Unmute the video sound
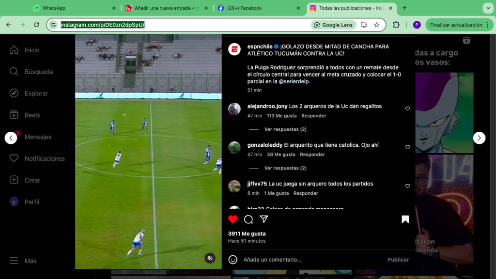The height and width of the screenshot is (279, 496). click(x=210, y=258)
